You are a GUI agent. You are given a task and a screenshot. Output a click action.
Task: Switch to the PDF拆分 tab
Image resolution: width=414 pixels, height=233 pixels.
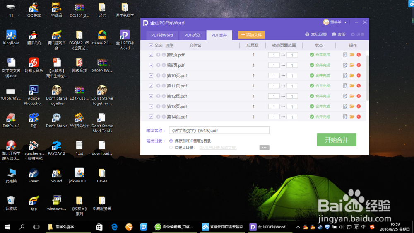(x=192, y=35)
